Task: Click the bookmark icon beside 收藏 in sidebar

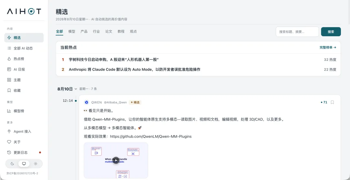Action: (x=9, y=91)
